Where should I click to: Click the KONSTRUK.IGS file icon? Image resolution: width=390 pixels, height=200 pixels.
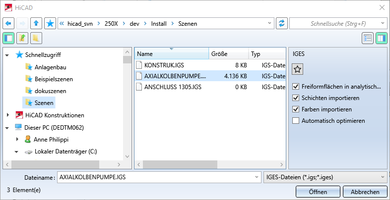139,65
